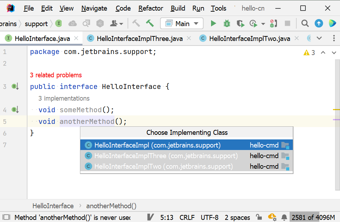Click the yellow warning stripe marker
This screenshot has width=340, height=222.
pyautogui.click(x=336, y=110)
